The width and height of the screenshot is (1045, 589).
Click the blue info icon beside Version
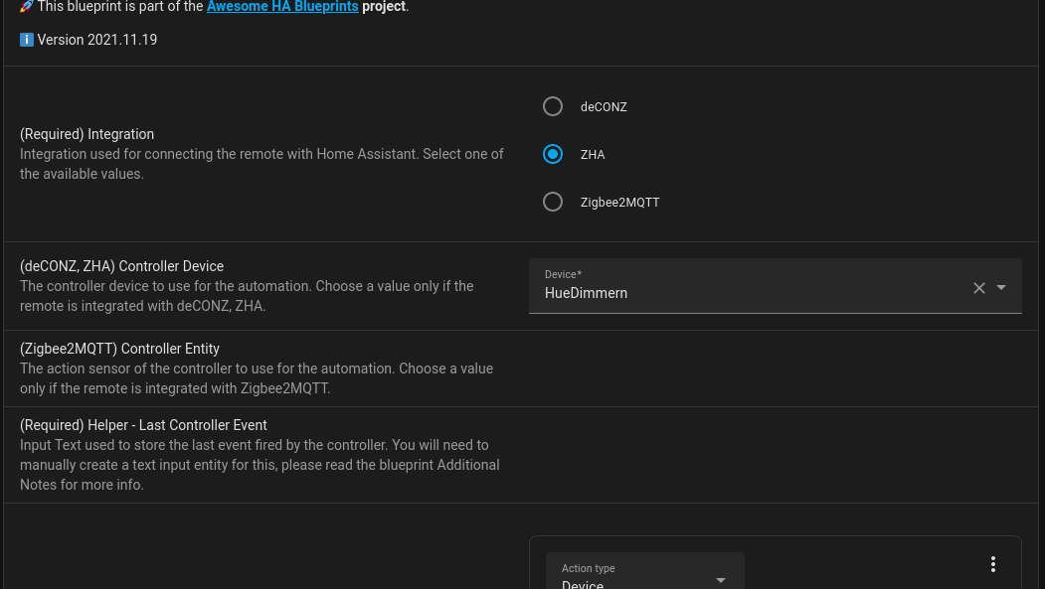(27, 40)
